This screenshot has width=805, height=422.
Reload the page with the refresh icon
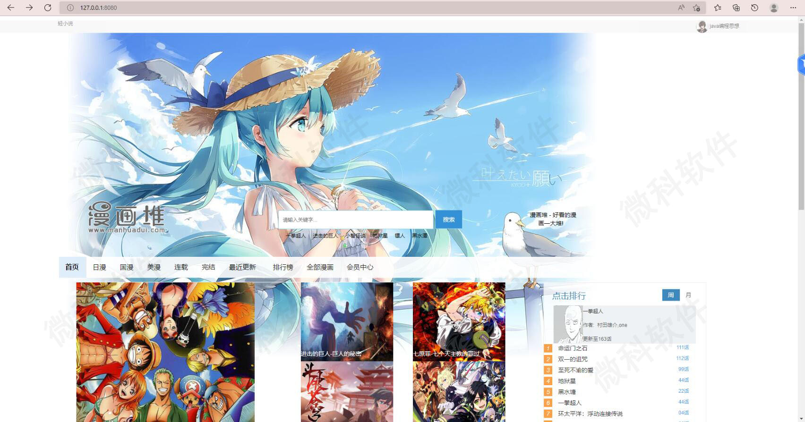(48, 8)
